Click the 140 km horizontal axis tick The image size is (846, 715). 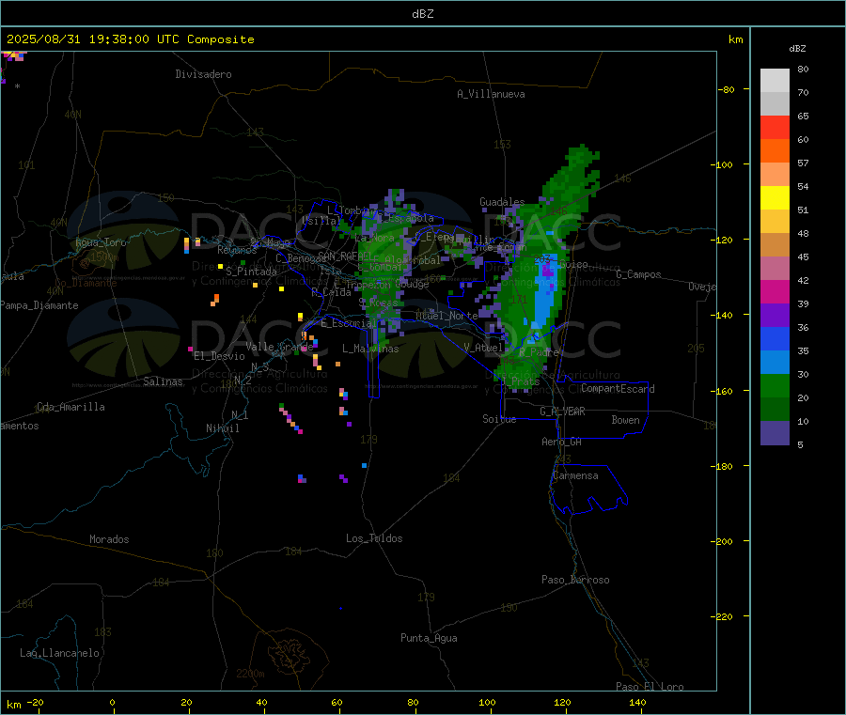click(637, 702)
